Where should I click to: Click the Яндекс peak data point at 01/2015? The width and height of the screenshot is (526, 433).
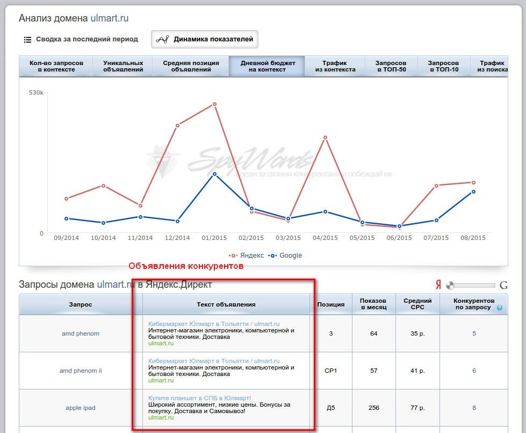(214, 104)
